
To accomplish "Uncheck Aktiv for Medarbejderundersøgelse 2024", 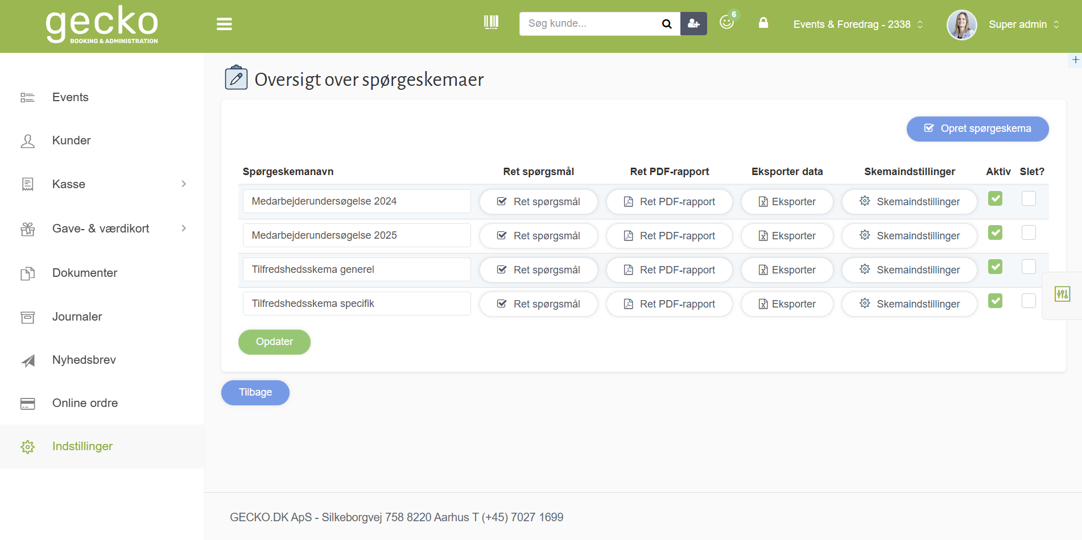I will (x=995, y=199).
